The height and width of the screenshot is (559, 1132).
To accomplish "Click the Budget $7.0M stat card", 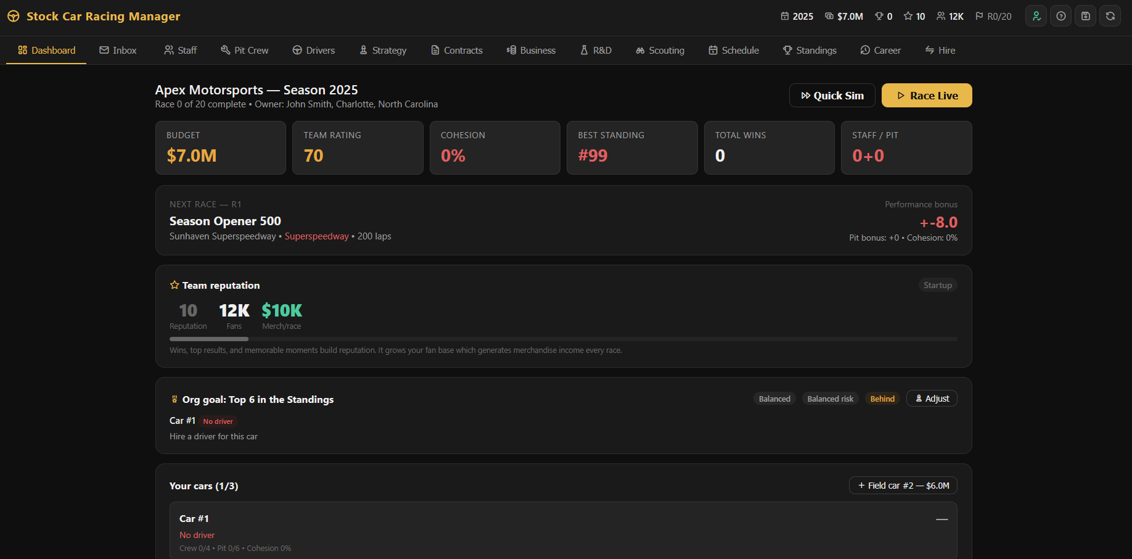I will point(221,148).
